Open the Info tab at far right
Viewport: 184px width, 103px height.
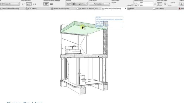[x=181, y=9]
